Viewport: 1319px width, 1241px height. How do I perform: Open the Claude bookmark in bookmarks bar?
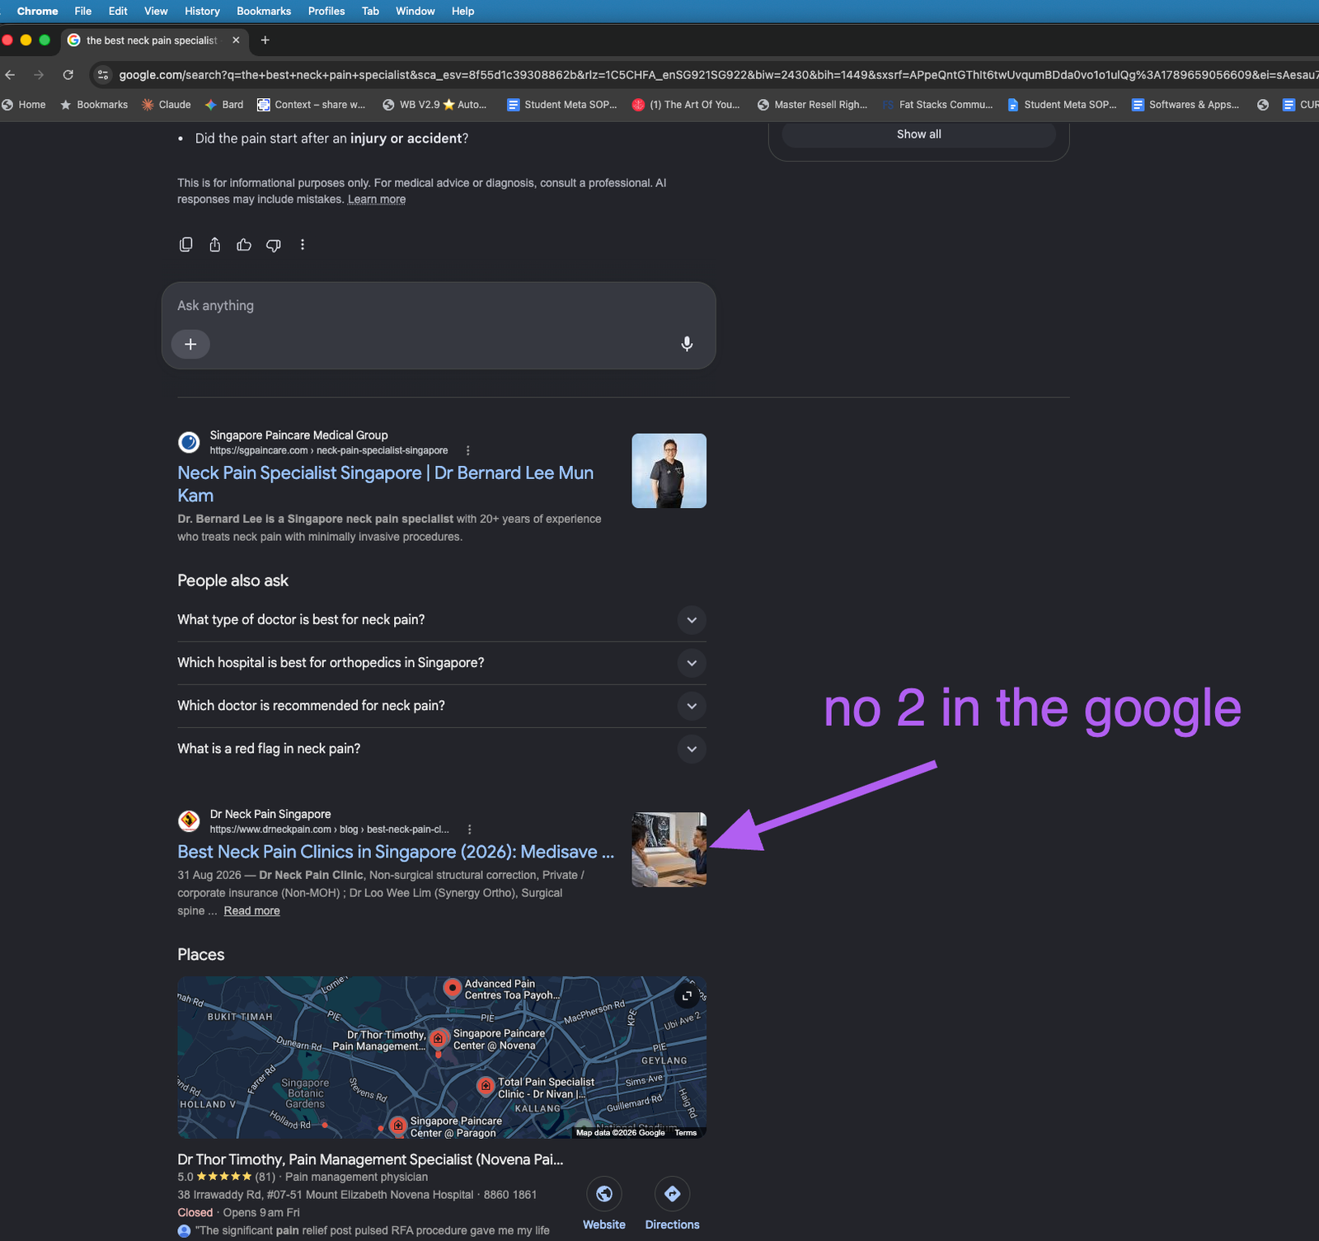point(166,105)
